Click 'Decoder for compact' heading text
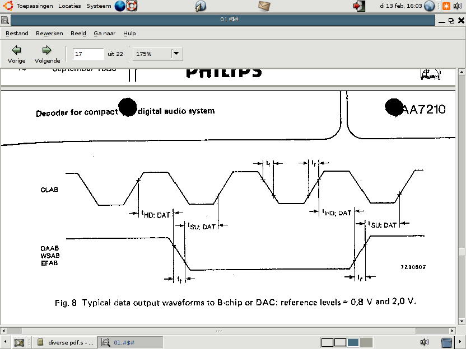The height and width of the screenshot is (349, 466). coord(77,112)
